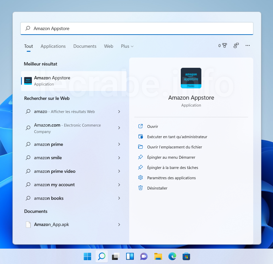Open Task View from the taskbar
Image resolution: width=273 pixels, height=264 pixels.
(x=116, y=256)
